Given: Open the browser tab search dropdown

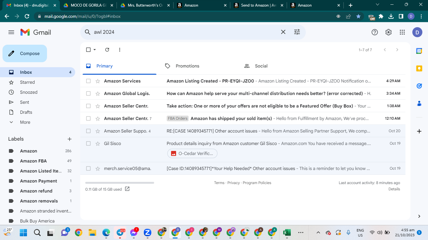Looking at the screenshot, I should tap(377, 5).
